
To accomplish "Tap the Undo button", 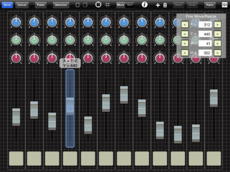I will pyautogui.click(x=192, y=5).
